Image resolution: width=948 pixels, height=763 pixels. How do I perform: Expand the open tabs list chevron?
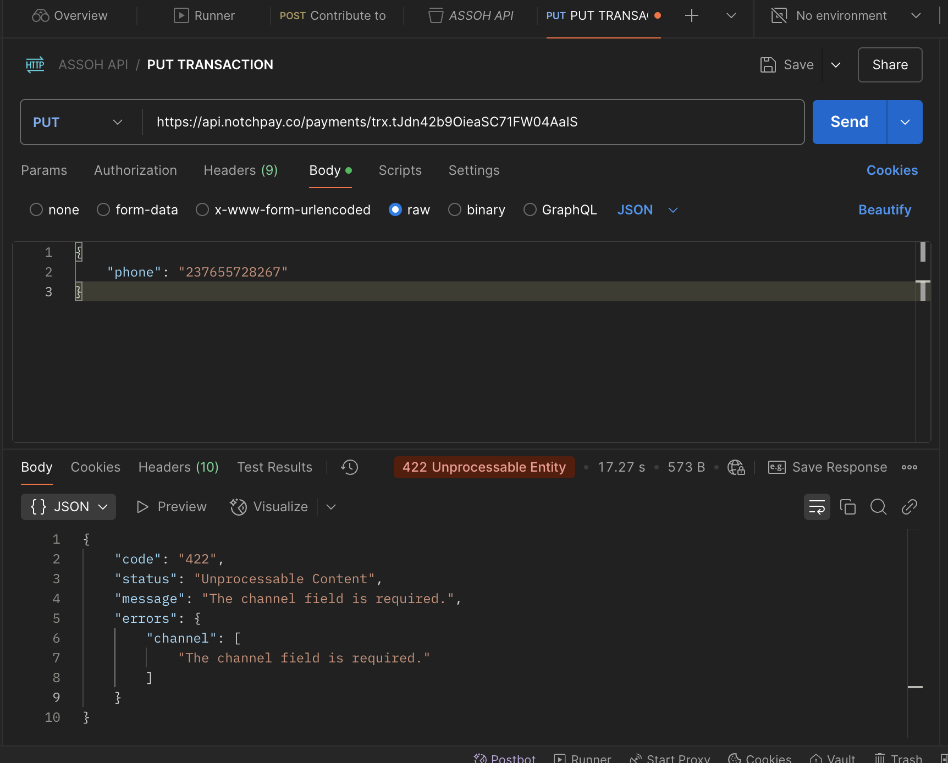point(731,15)
